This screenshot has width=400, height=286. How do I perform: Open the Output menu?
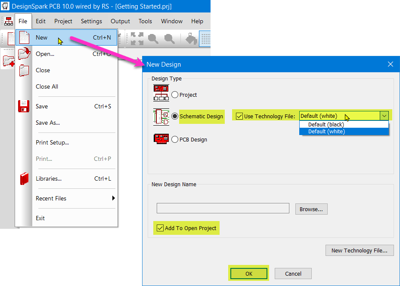click(x=120, y=21)
